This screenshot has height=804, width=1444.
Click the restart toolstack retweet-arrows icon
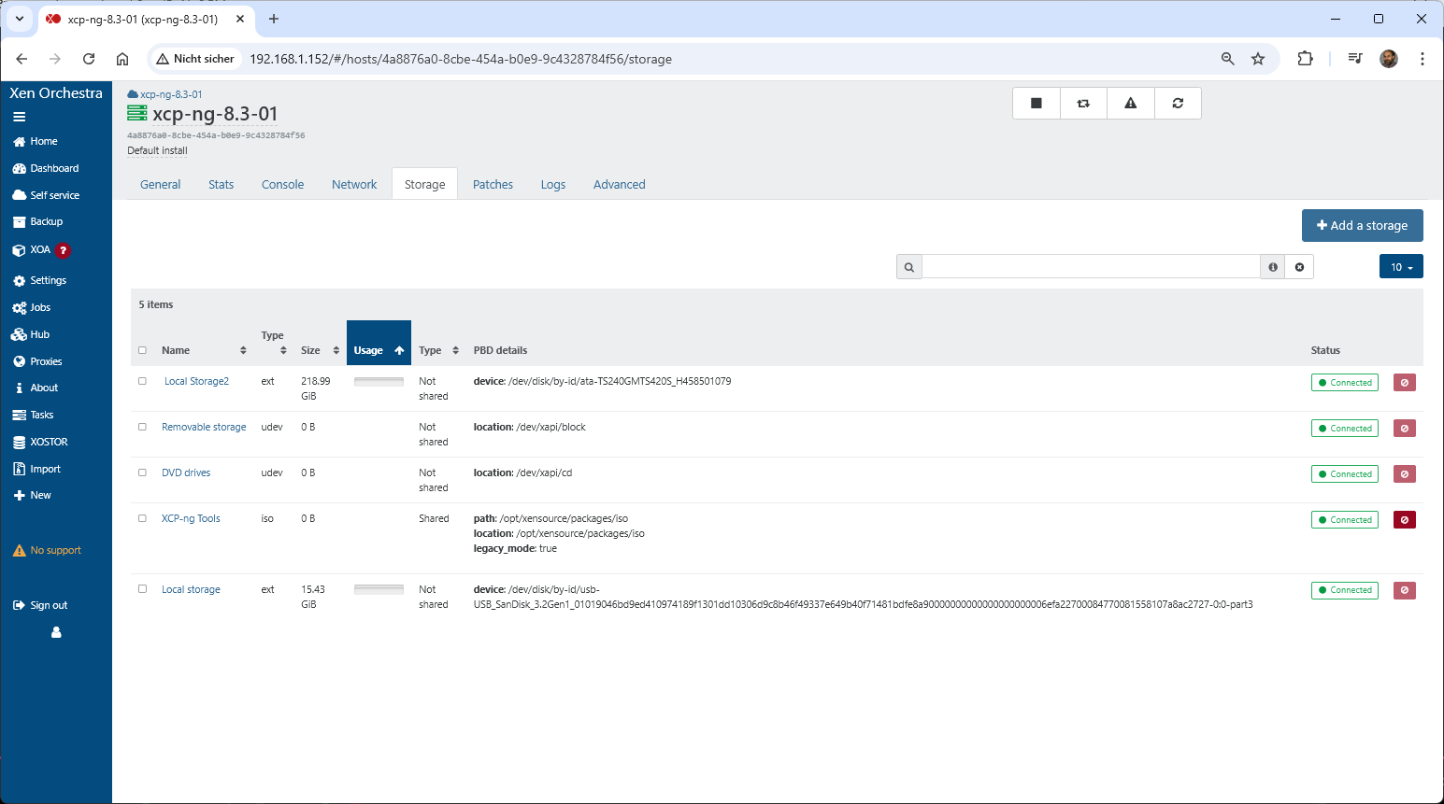1083,104
